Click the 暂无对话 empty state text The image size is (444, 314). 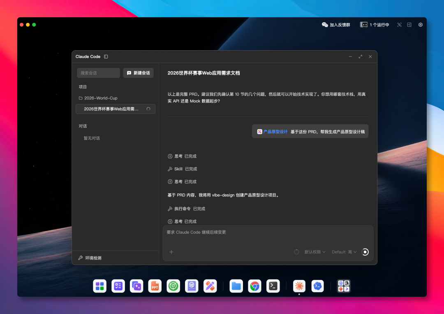click(92, 138)
